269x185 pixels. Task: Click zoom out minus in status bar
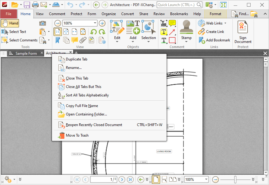coord(215,180)
